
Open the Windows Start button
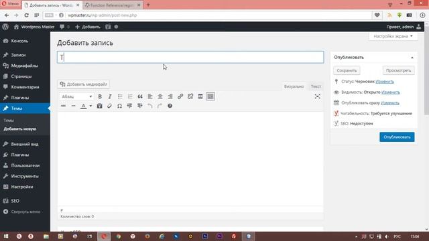(x=6, y=236)
